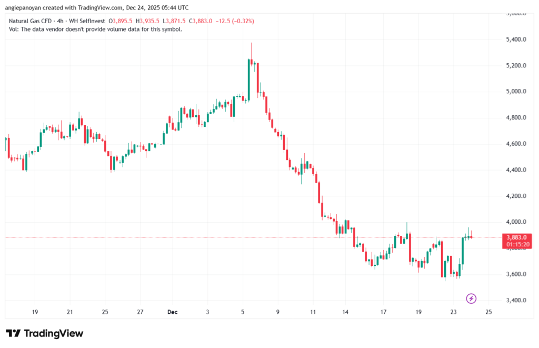This screenshot has height=348, width=539.
Task: Click the TradingView logo at bottom left
Action: point(44,333)
